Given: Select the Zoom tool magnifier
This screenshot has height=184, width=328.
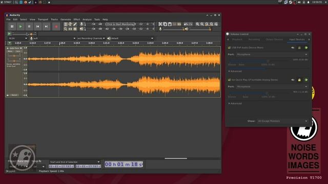Looking at the screenshot, I should tap(66, 29).
